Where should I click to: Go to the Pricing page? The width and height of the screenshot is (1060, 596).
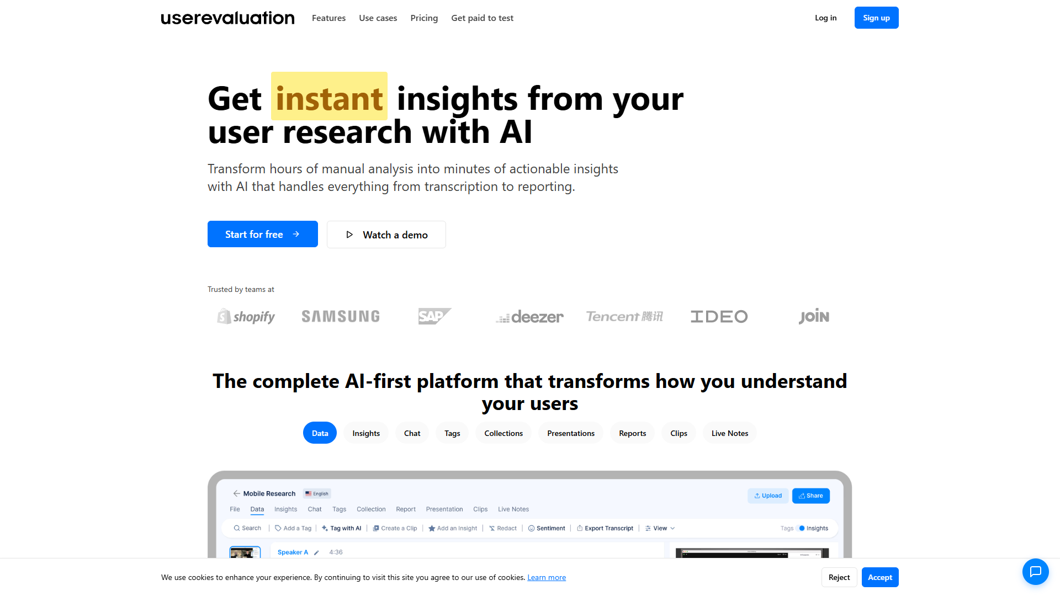pyautogui.click(x=424, y=18)
